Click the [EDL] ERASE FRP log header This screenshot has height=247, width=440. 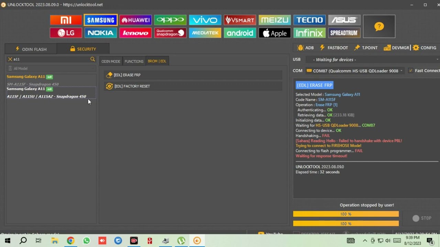(x=315, y=85)
